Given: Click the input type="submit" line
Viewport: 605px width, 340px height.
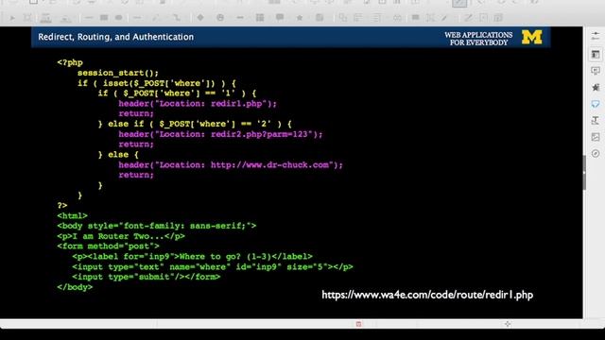Looking at the screenshot, I should point(146,277).
